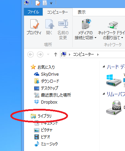Select ライブラリ in the navigation pane
This screenshot has width=125, height=151.
point(45,116)
